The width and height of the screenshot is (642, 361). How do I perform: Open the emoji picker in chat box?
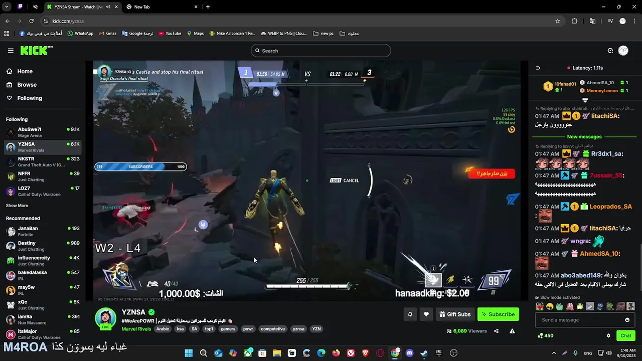627,320
